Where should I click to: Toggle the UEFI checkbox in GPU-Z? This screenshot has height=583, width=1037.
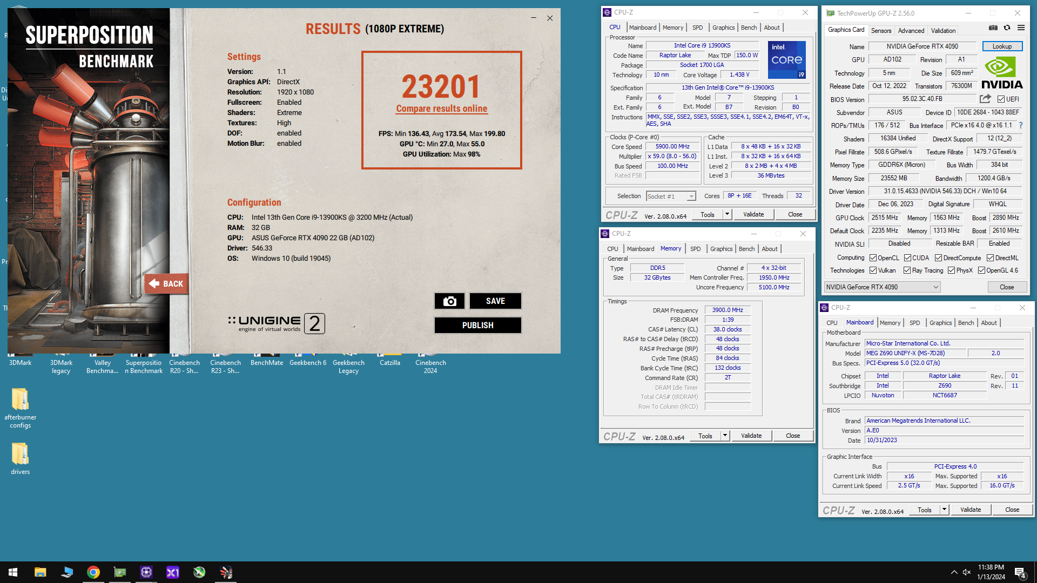point(1001,99)
